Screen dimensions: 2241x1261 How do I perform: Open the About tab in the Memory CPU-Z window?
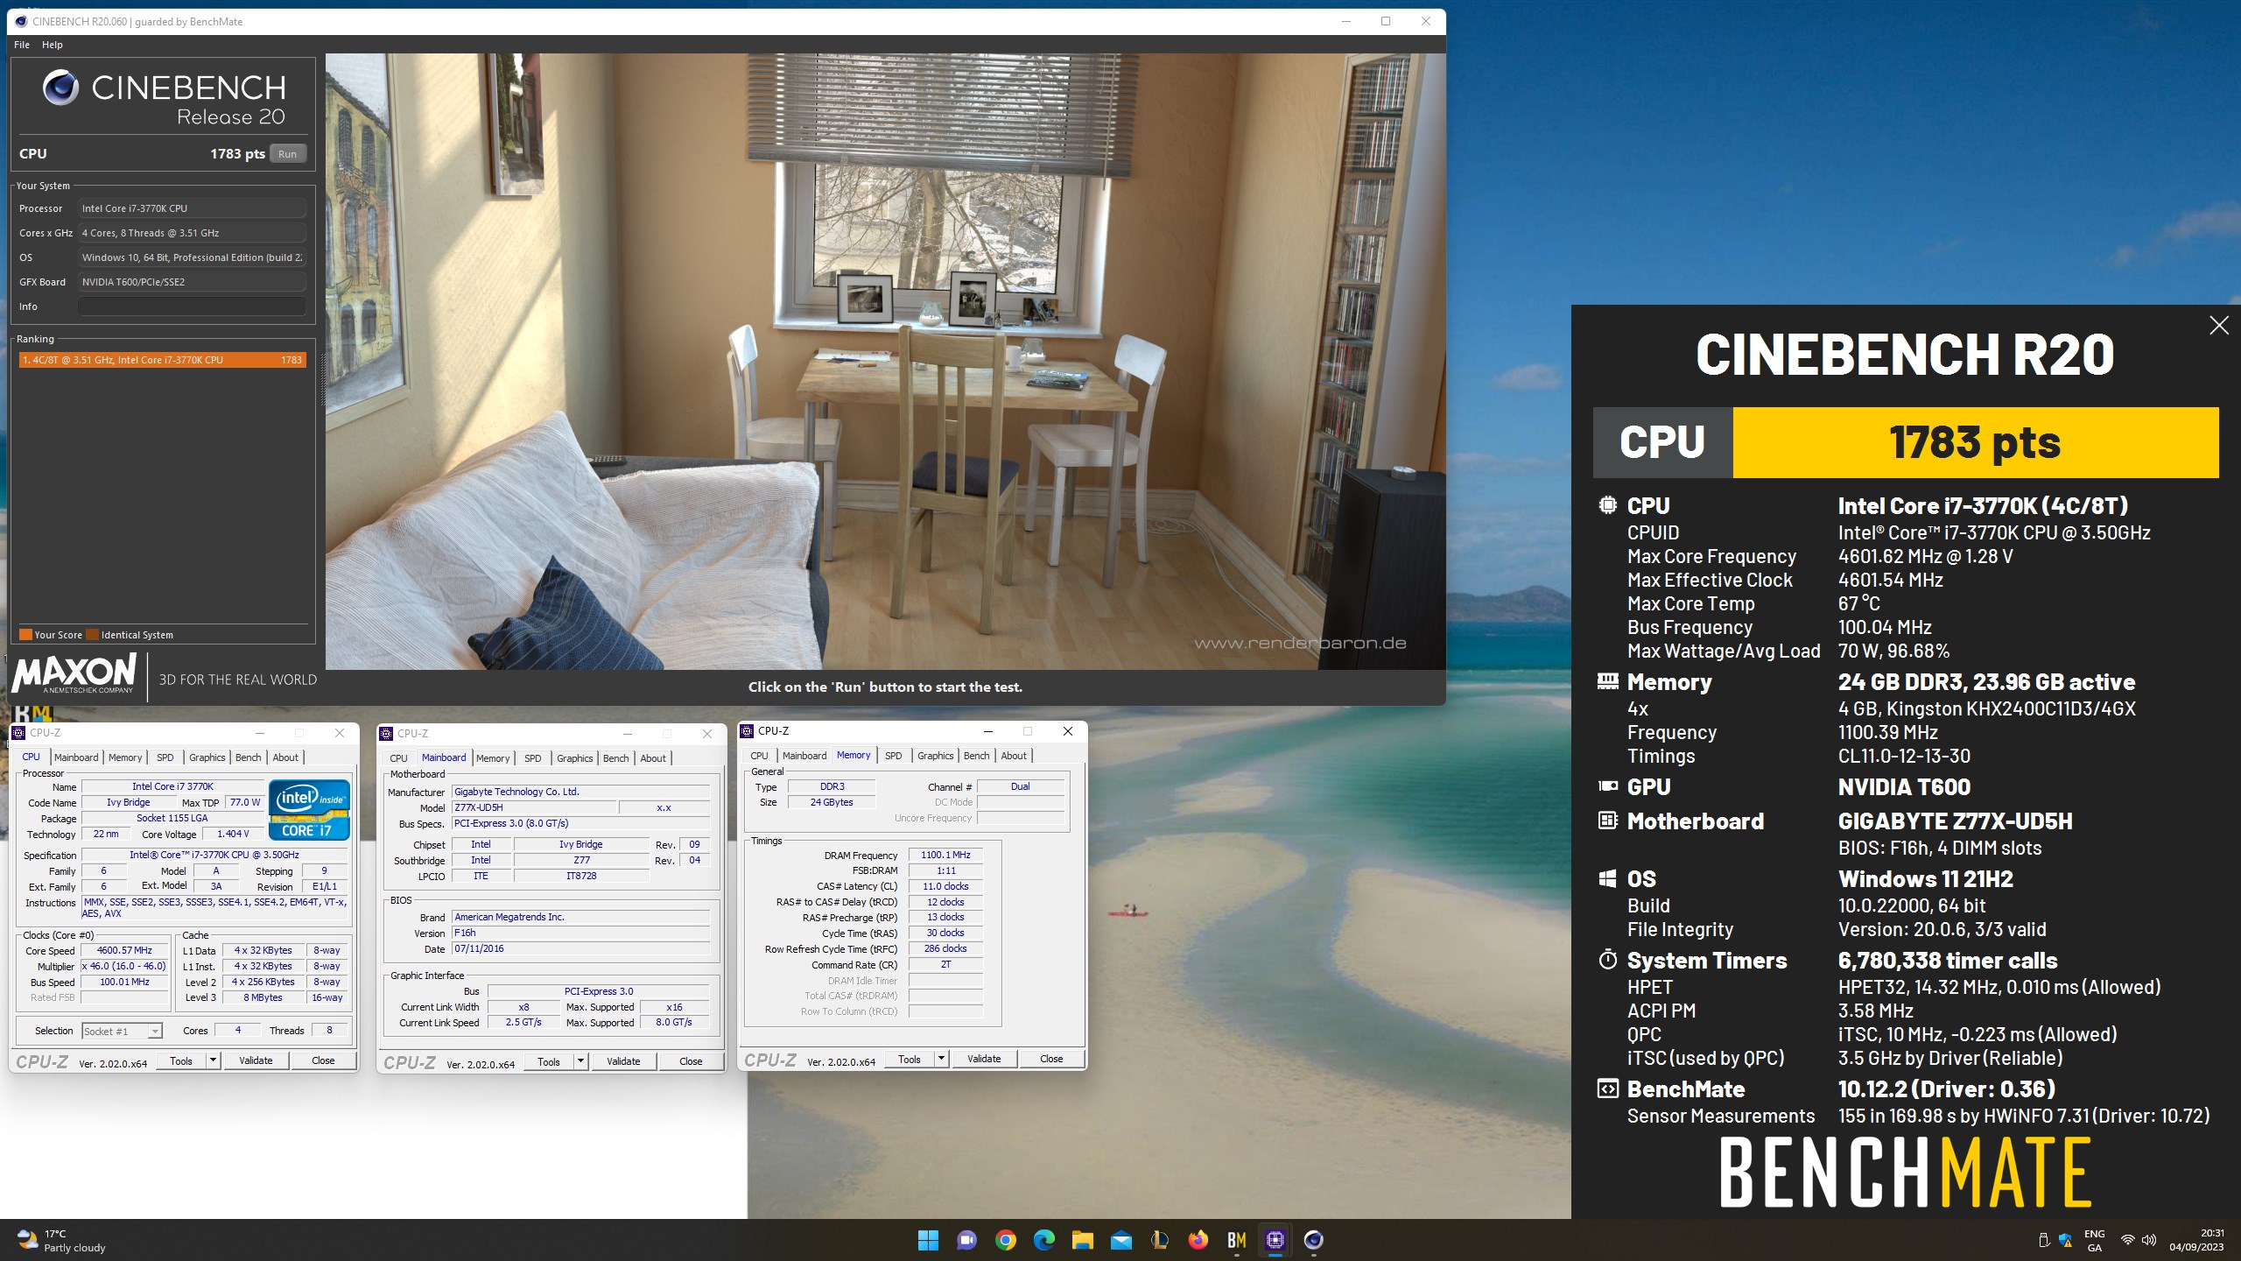[1014, 756]
